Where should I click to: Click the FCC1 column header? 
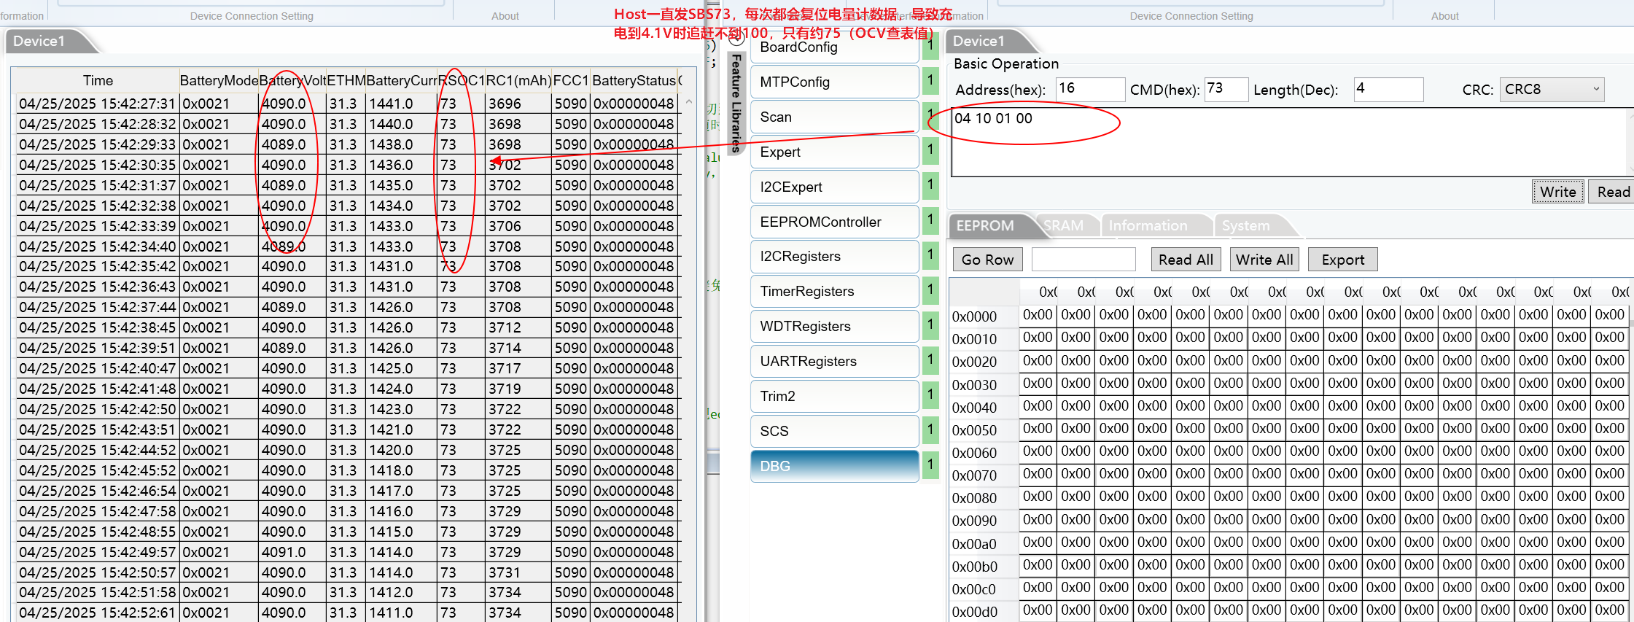point(570,80)
